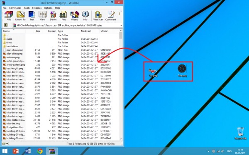Screen dimensions: 249x155
Task: Select the audio folder in list
Action: (61, 39)
